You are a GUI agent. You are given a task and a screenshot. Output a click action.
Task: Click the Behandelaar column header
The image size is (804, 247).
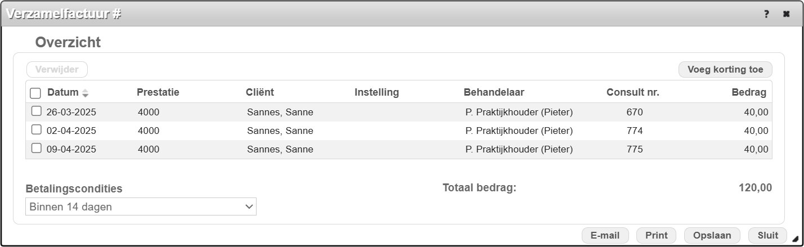coord(494,92)
